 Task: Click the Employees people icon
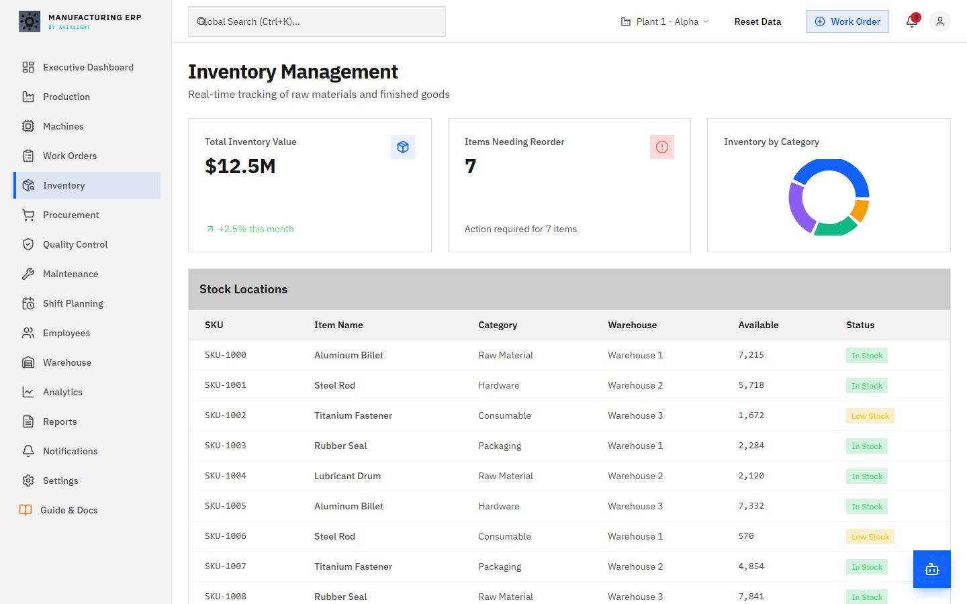(28, 333)
